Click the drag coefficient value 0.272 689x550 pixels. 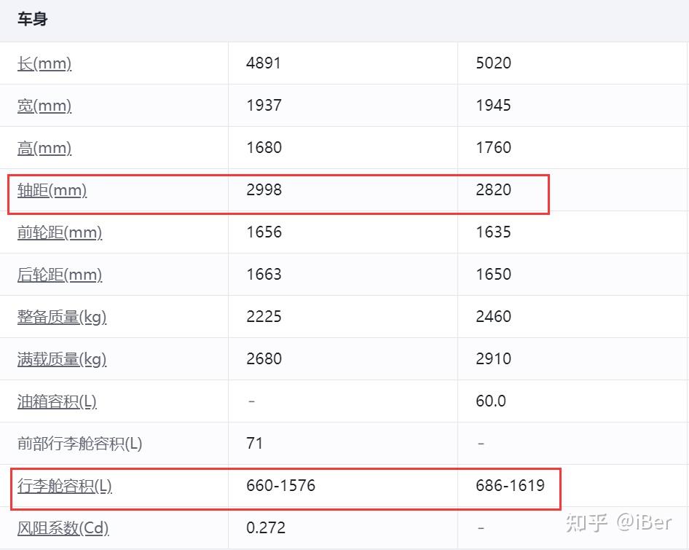[267, 528]
